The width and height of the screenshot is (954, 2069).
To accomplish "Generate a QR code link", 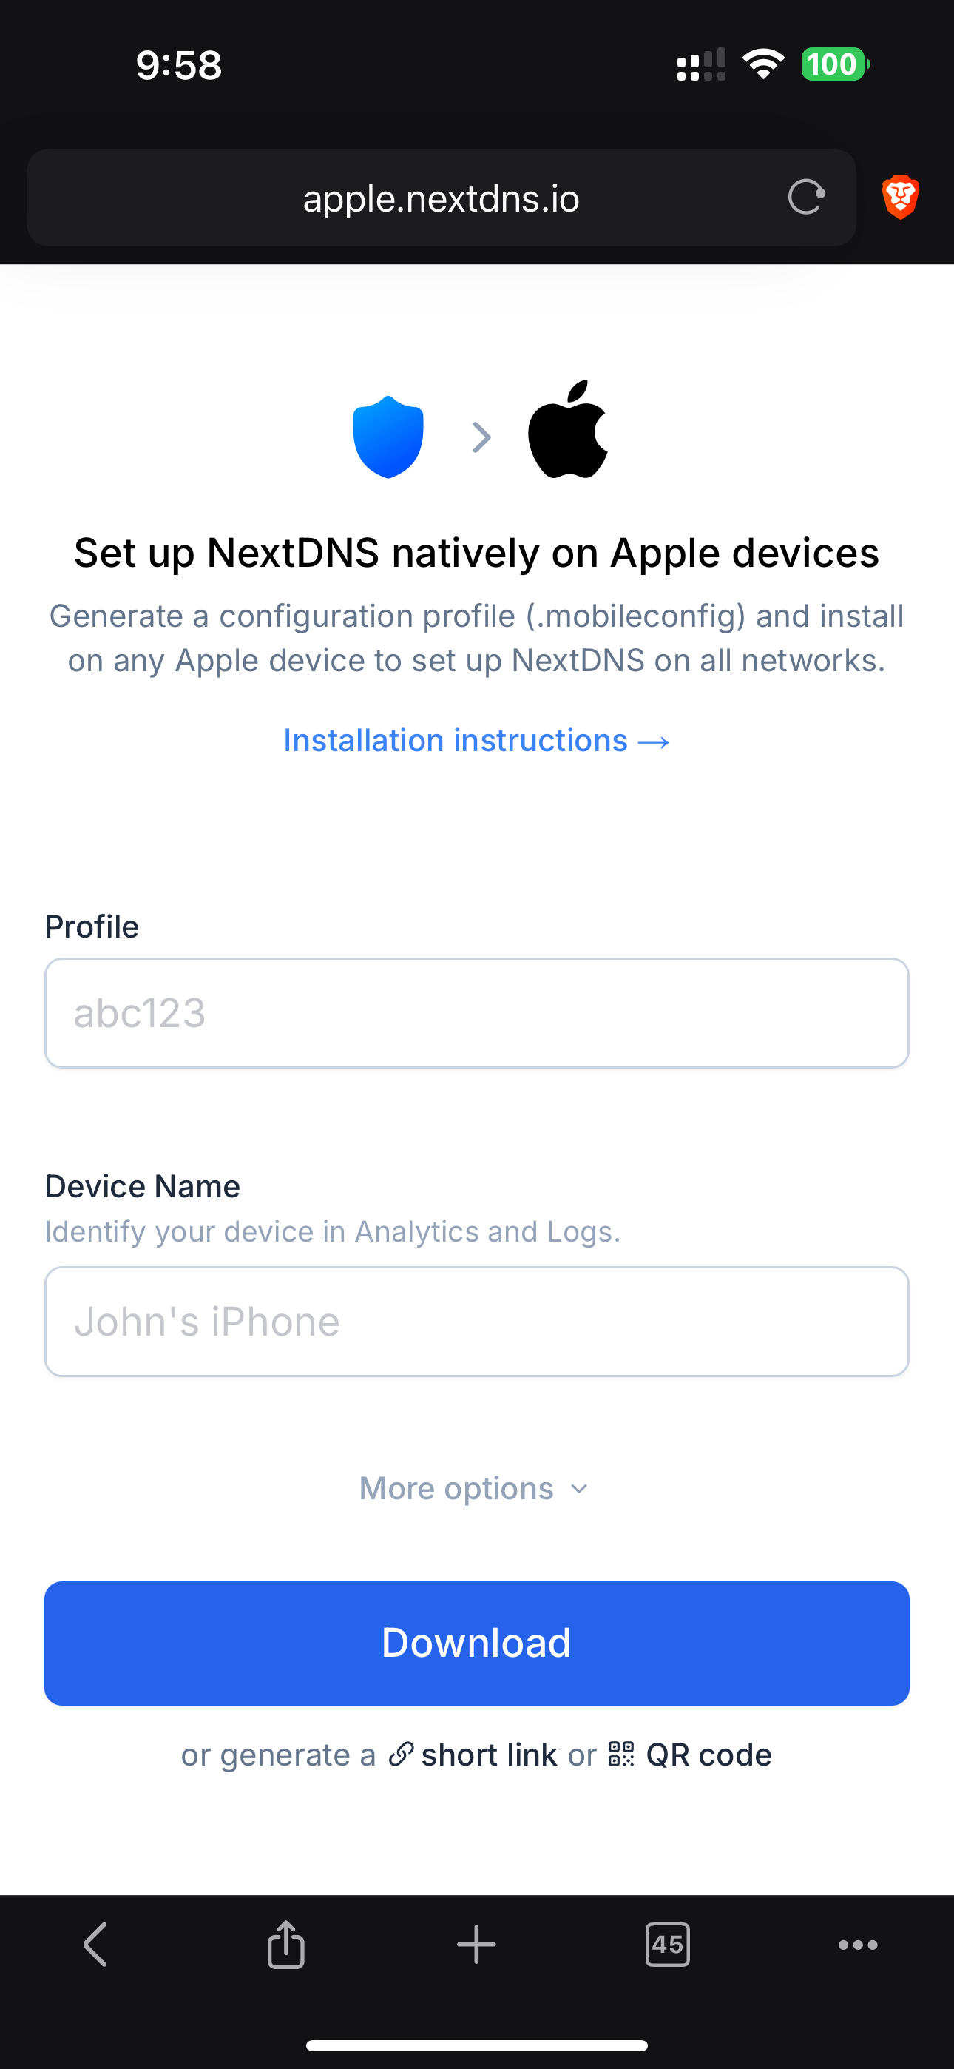I will click(x=708, y=1755).
